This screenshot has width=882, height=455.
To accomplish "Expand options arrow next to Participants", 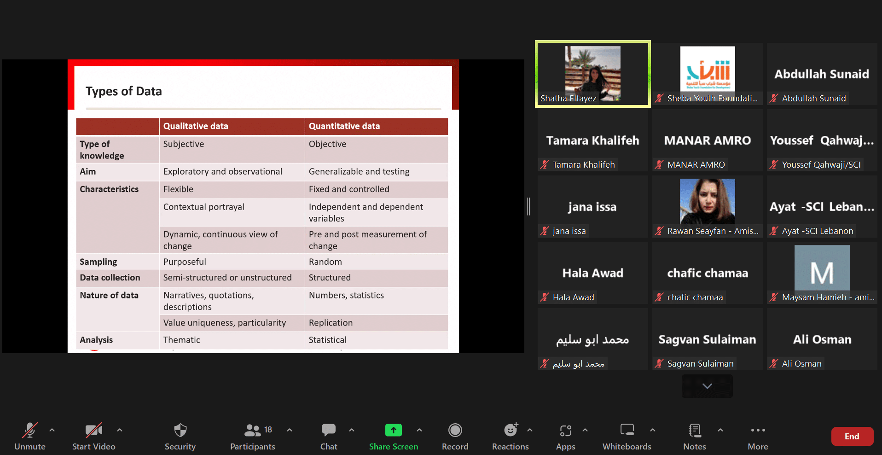I will pos(290,430).
